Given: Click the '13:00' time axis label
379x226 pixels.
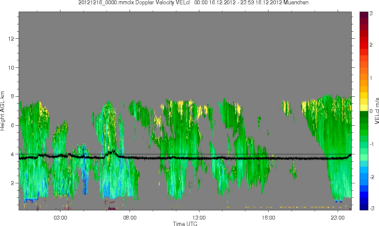Looking at the screenshot, I should coord(199,218).
